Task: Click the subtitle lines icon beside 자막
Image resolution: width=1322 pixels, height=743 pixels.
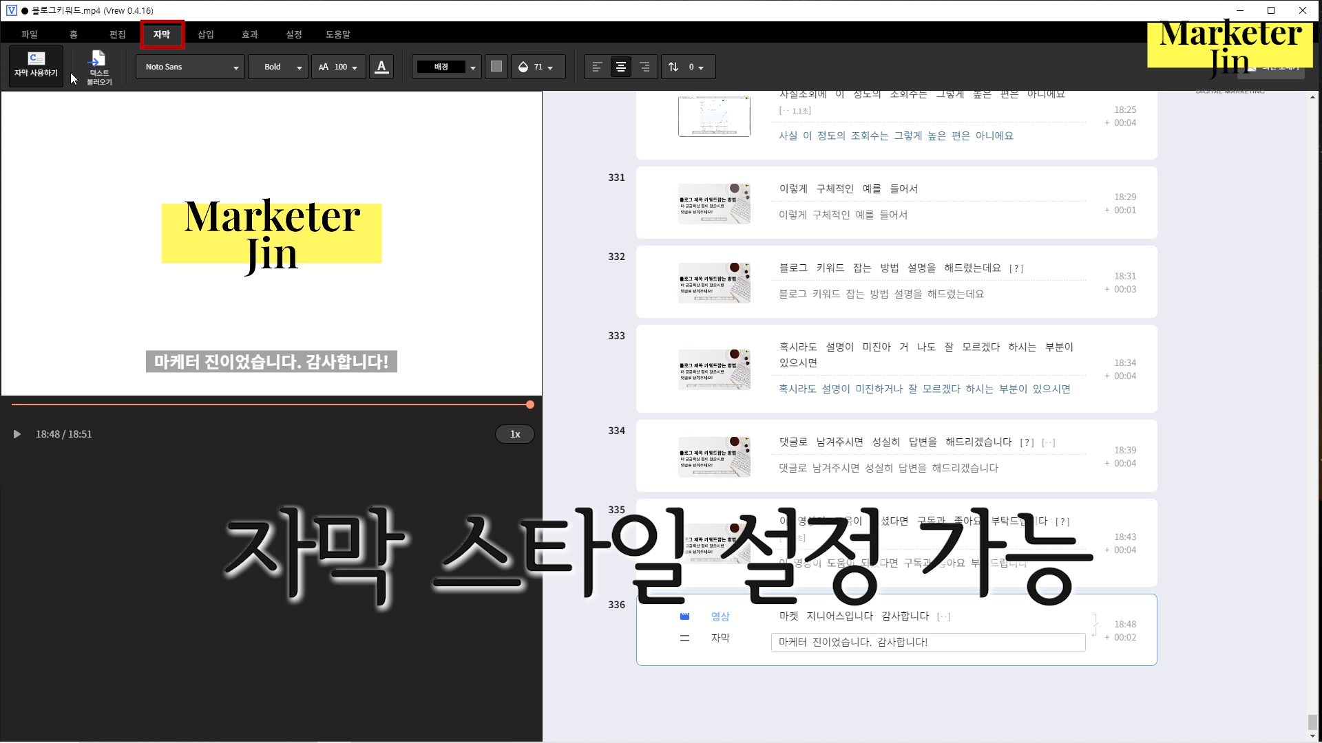Action: click(x=684, y=638)
